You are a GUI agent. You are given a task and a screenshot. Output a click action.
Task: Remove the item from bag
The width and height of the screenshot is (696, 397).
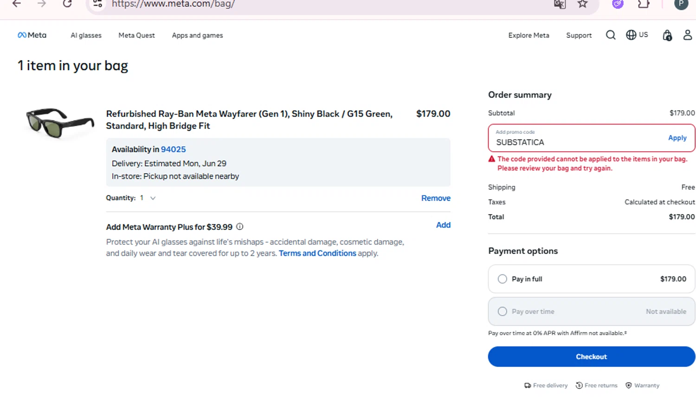tap(436, 198)
